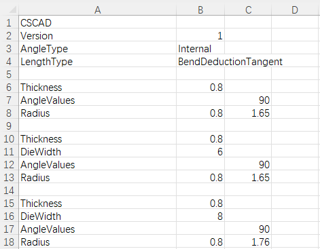Click cell containing CSCAD
The width and height of the screenshot is (320, 249).
[x=97, y=23]
